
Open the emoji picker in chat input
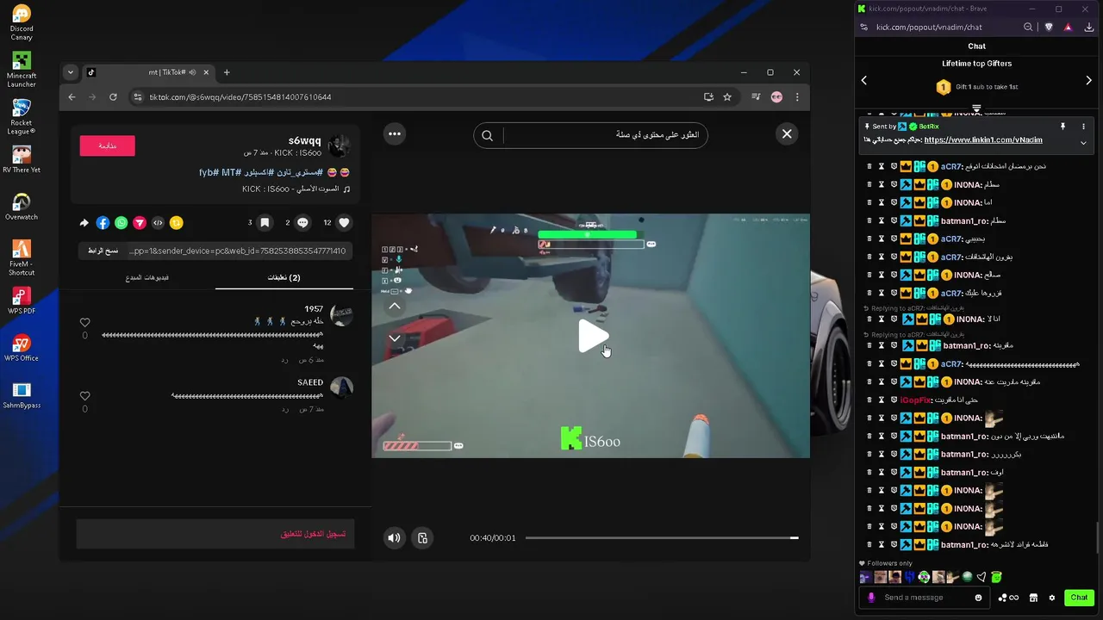[x=978, y=598]
